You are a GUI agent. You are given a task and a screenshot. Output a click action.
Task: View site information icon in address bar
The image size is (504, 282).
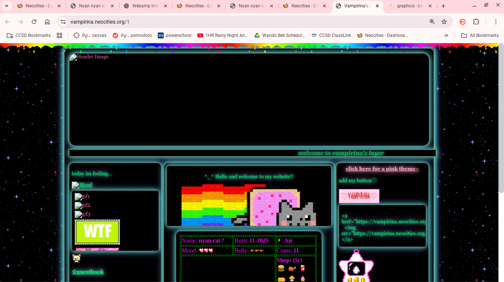(x=63, y=22)
